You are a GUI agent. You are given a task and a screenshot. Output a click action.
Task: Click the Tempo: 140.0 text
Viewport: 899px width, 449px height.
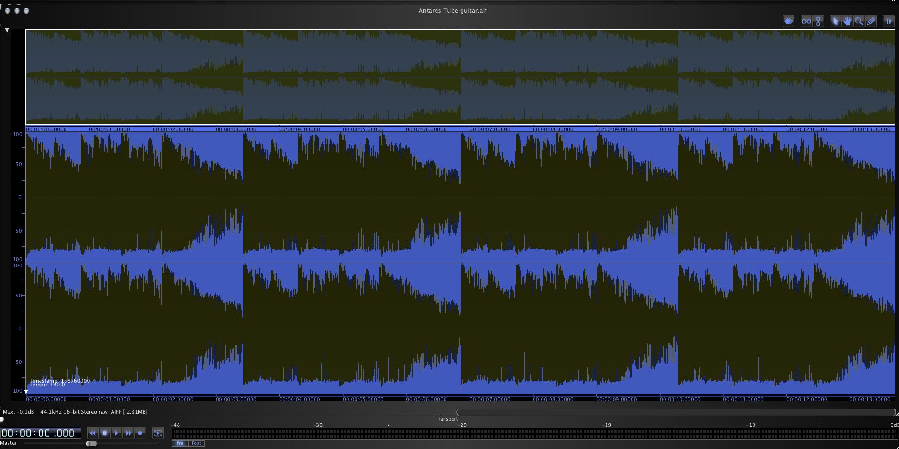[47, 385]
